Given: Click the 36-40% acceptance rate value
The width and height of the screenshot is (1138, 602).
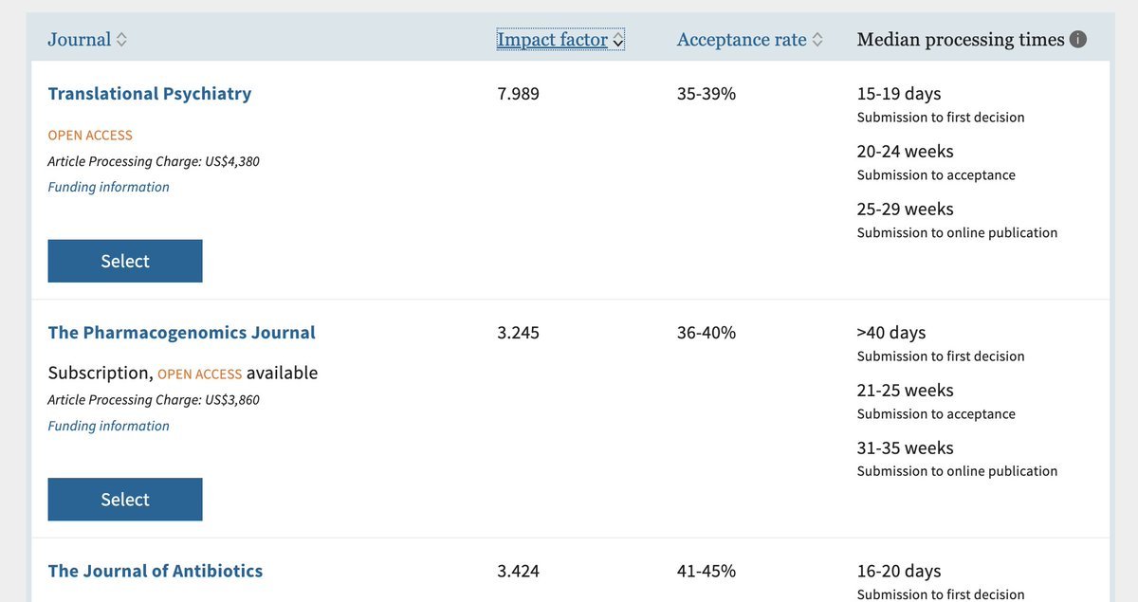Looking at the screenshot, I should click(x=707, y=333).
